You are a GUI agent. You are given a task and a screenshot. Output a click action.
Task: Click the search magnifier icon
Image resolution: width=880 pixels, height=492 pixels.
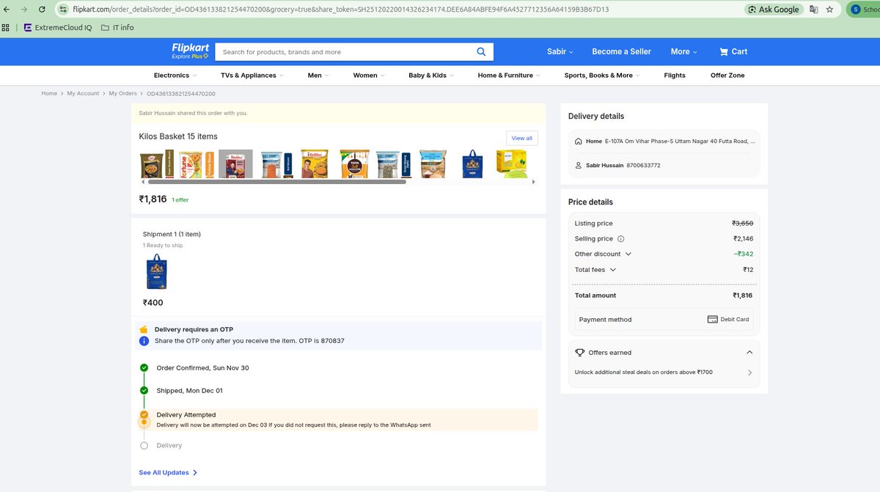pos(481,51)
